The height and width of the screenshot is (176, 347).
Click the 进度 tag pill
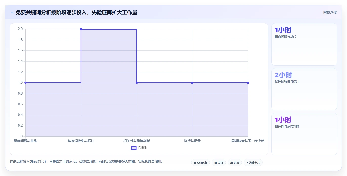coord(235,163)
